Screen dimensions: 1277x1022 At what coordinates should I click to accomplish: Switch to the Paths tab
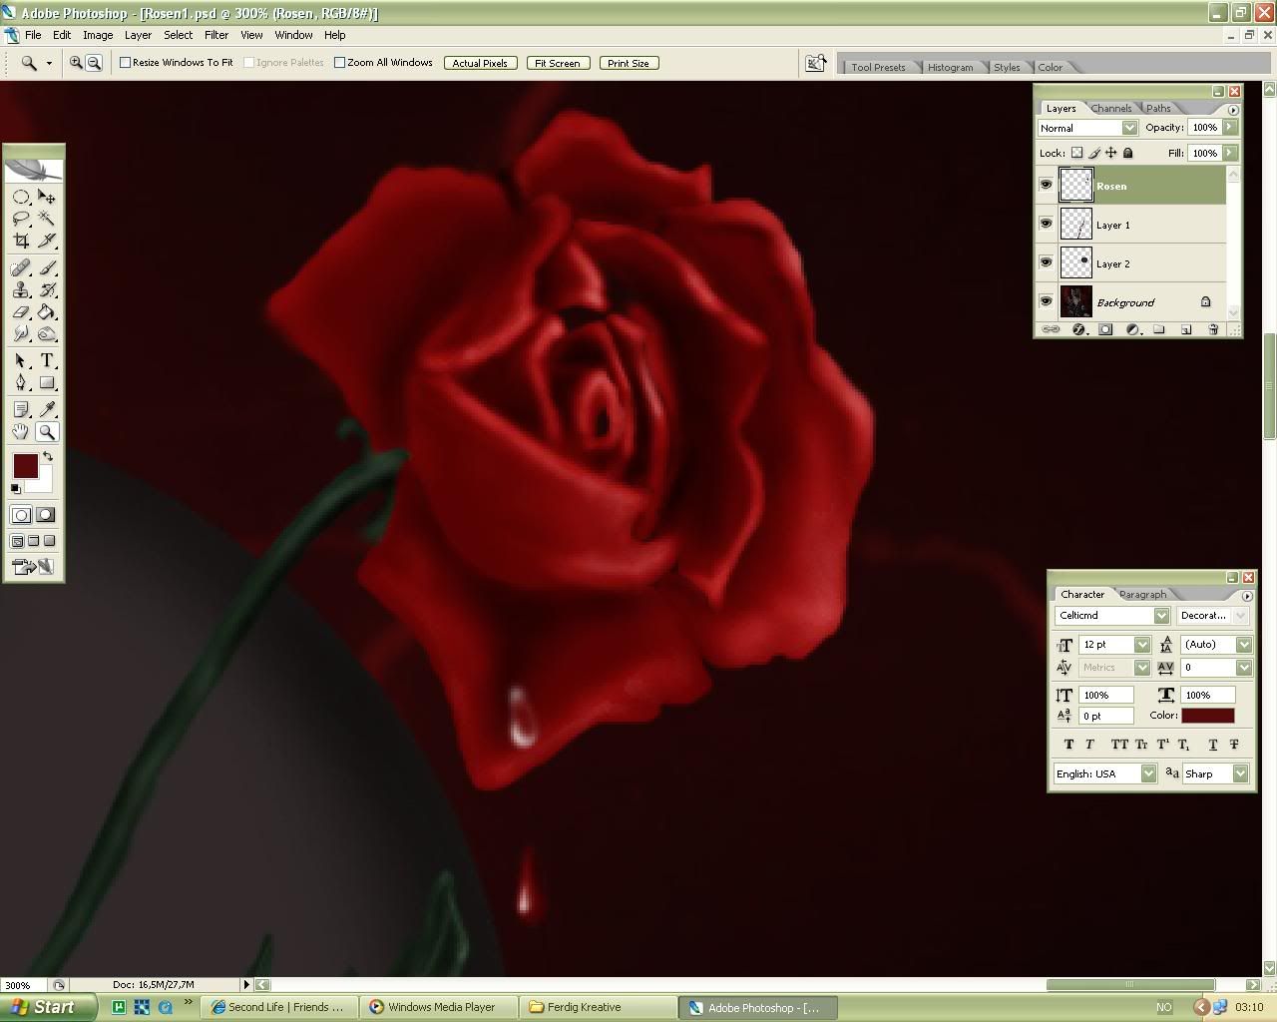coord(1158,108)
